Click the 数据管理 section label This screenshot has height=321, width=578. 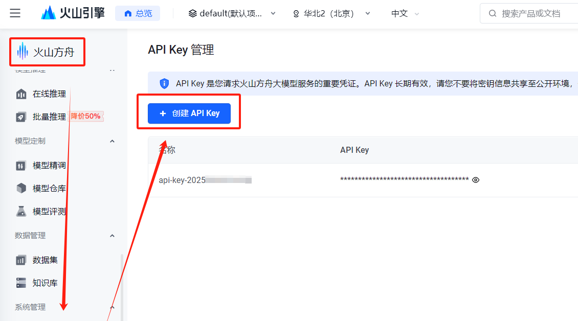(30, 236)
